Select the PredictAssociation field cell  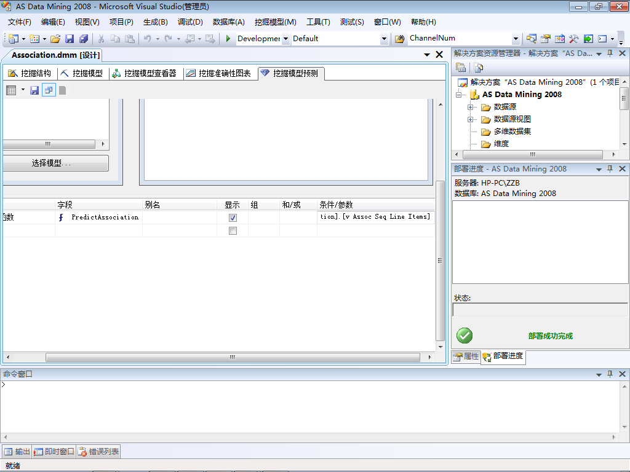[99, 217]
